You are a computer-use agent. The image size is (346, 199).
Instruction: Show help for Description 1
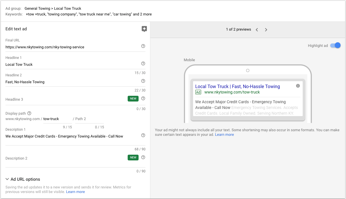pos(143,135)
